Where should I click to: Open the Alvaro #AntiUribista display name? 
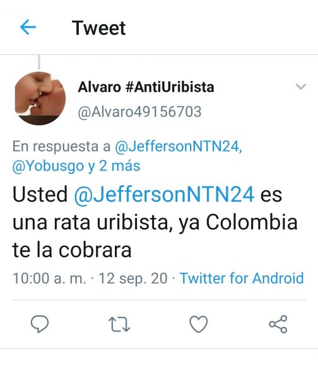coord(146,87)
